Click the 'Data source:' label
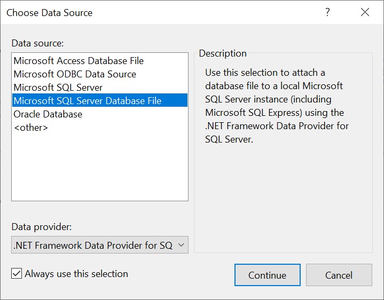 pyautogui.click(x=37, y=43)
